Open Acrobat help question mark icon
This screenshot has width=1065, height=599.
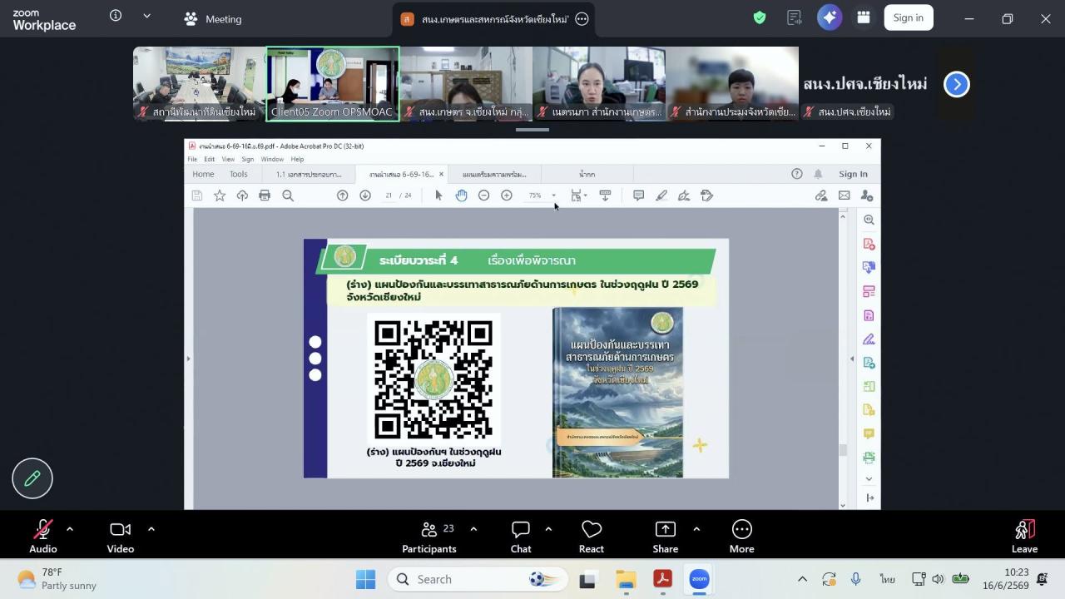[x=797, y=174]
